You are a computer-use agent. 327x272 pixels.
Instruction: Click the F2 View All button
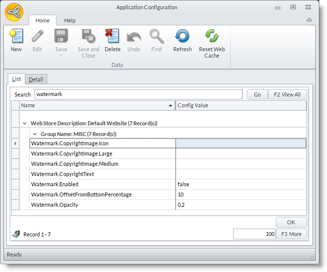(287, 95)
